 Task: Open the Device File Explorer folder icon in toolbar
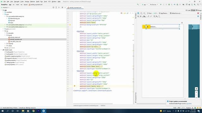pyautogui.click(x=183, y=4)
